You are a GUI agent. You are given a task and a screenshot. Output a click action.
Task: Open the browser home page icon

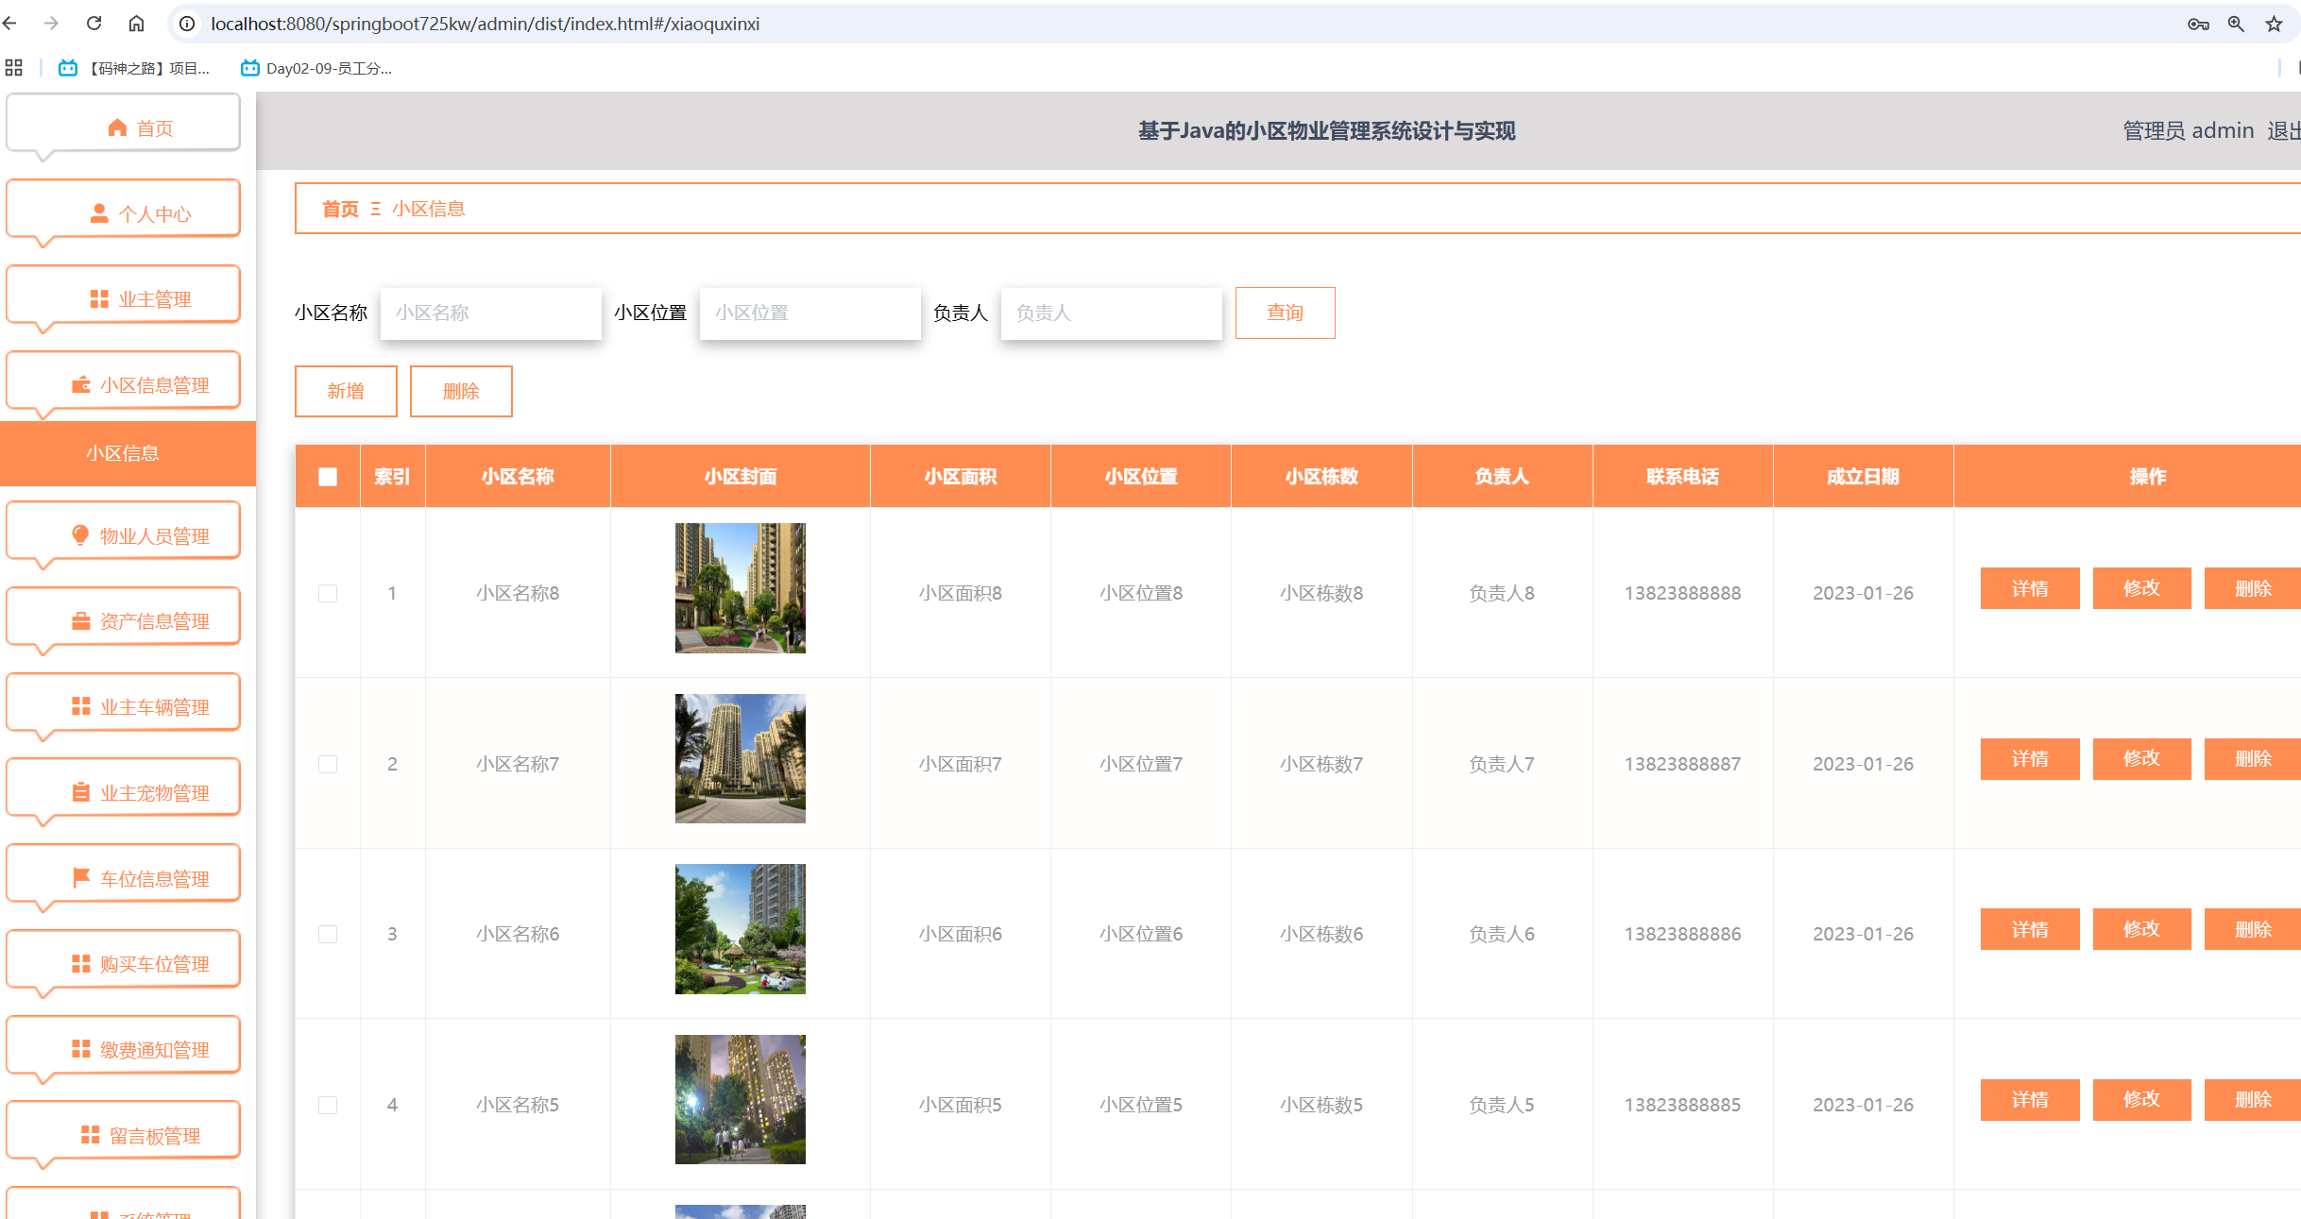136,24
